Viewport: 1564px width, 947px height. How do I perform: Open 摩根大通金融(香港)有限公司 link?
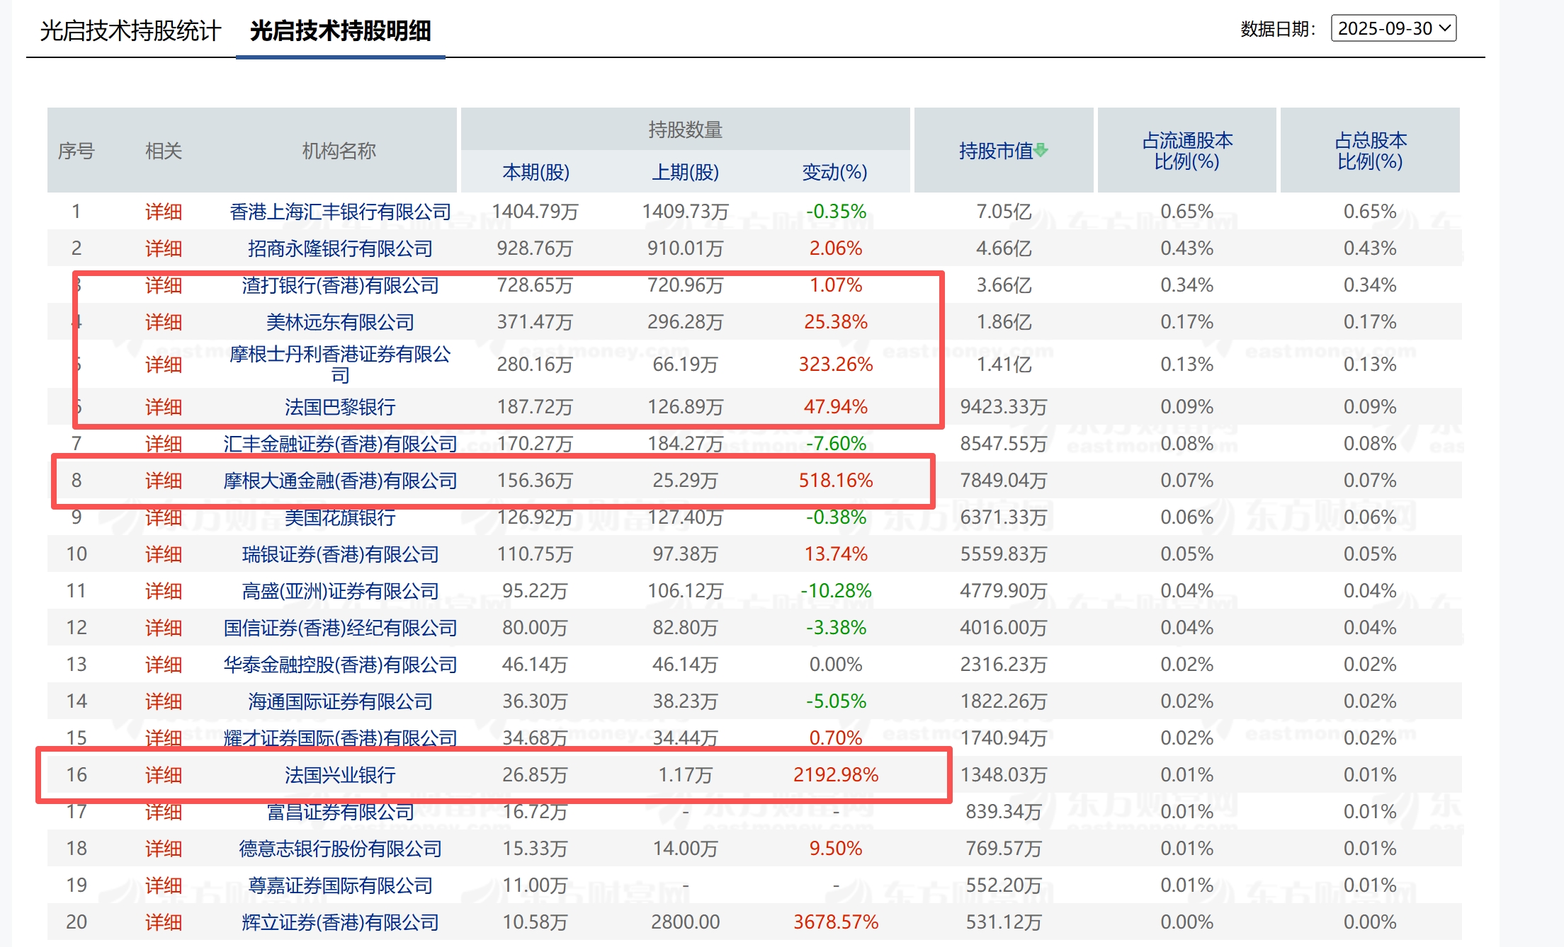coord(340,481)
